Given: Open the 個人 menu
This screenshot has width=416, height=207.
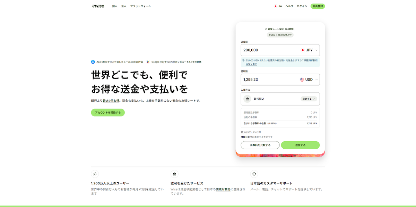Looking at the screenshot, I should 115,6.
